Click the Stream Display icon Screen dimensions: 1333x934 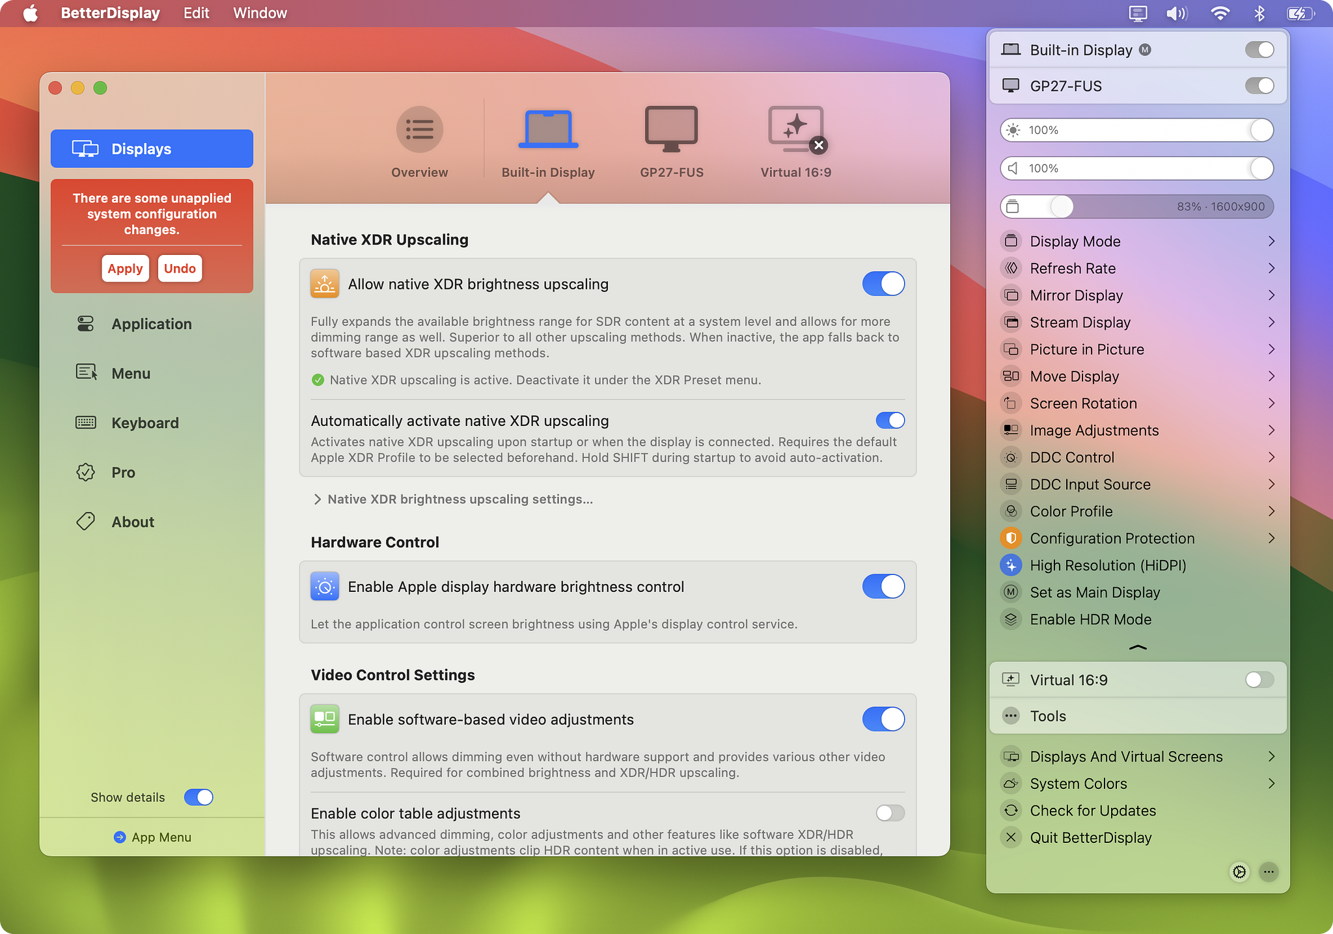[x=1011, y=322]
